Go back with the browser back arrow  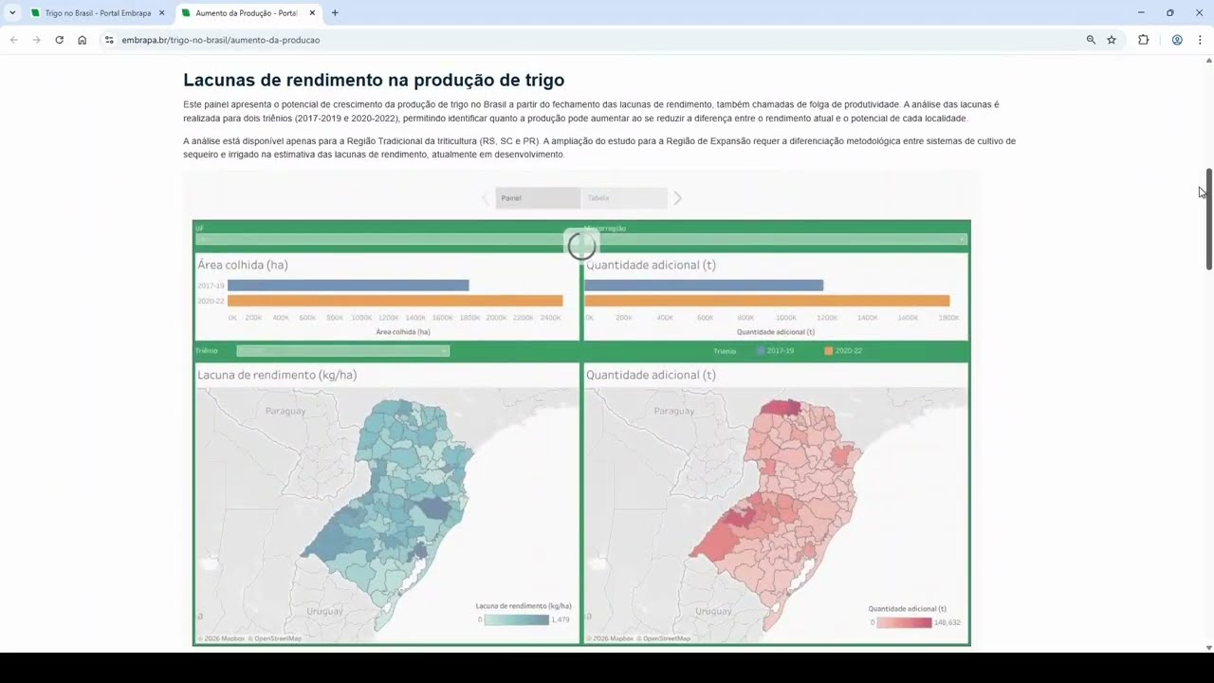pos(13,40)
